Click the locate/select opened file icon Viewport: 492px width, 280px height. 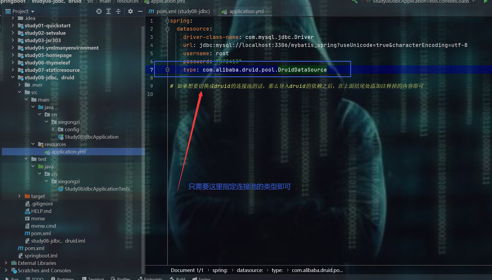(99, 11)
